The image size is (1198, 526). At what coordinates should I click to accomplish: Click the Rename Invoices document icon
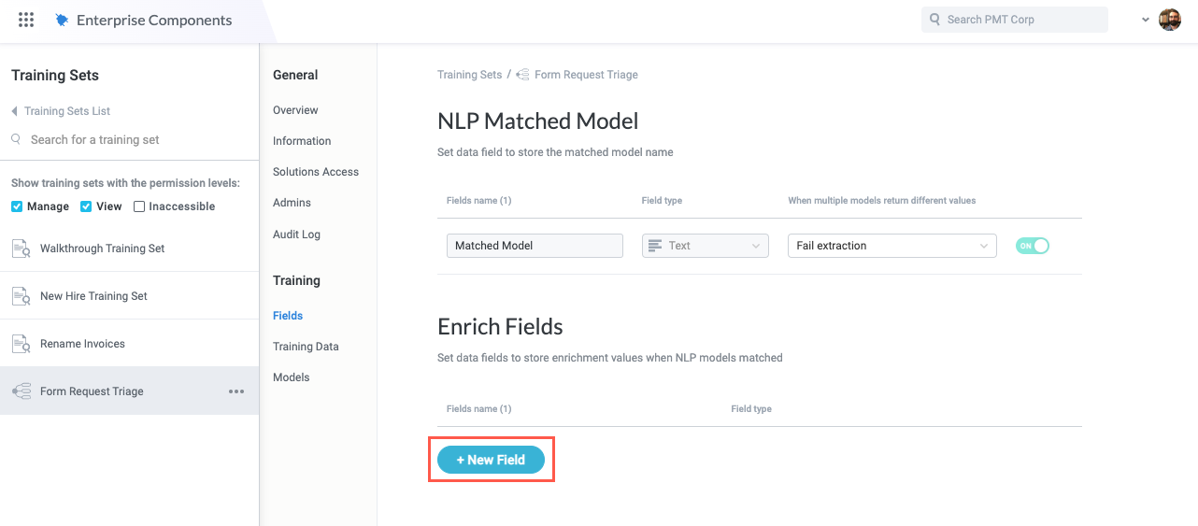point(21,344)
